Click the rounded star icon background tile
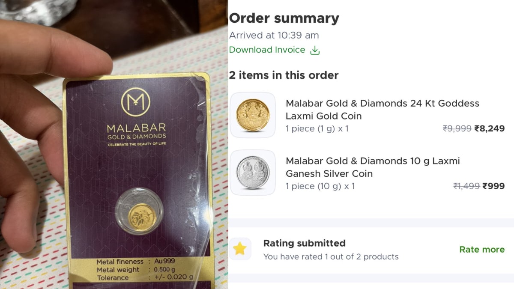Image resolution: width=514 pixels, height=289 pixels. (x=239, y=248)
